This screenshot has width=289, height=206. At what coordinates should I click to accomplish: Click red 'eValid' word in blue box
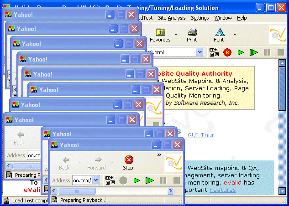coord(232,182)
